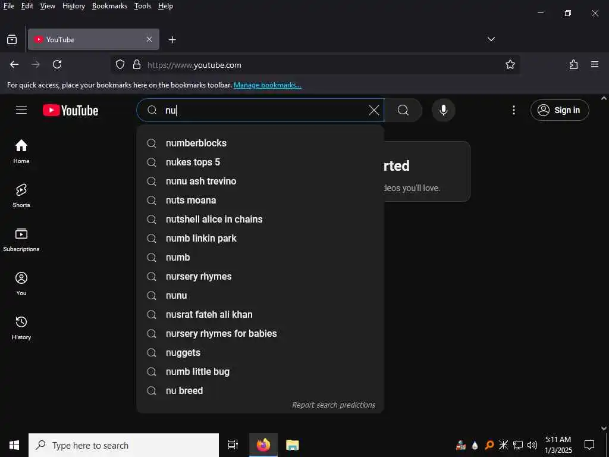This screenshot has width=609, height=457.
Task: Click the Firefox taskbar icon
Action: 263,445
